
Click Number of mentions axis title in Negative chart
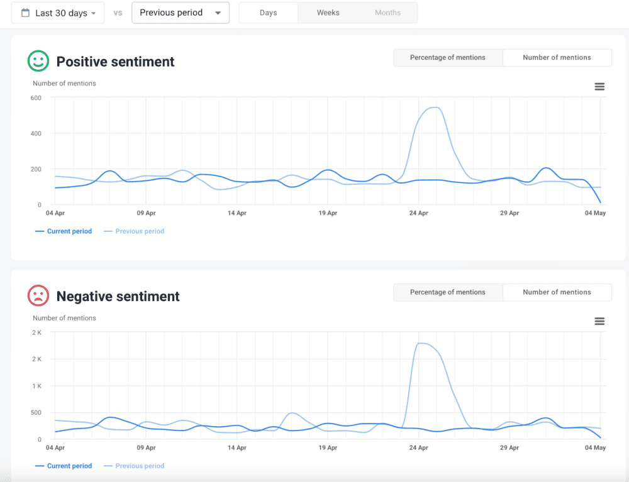64,318
